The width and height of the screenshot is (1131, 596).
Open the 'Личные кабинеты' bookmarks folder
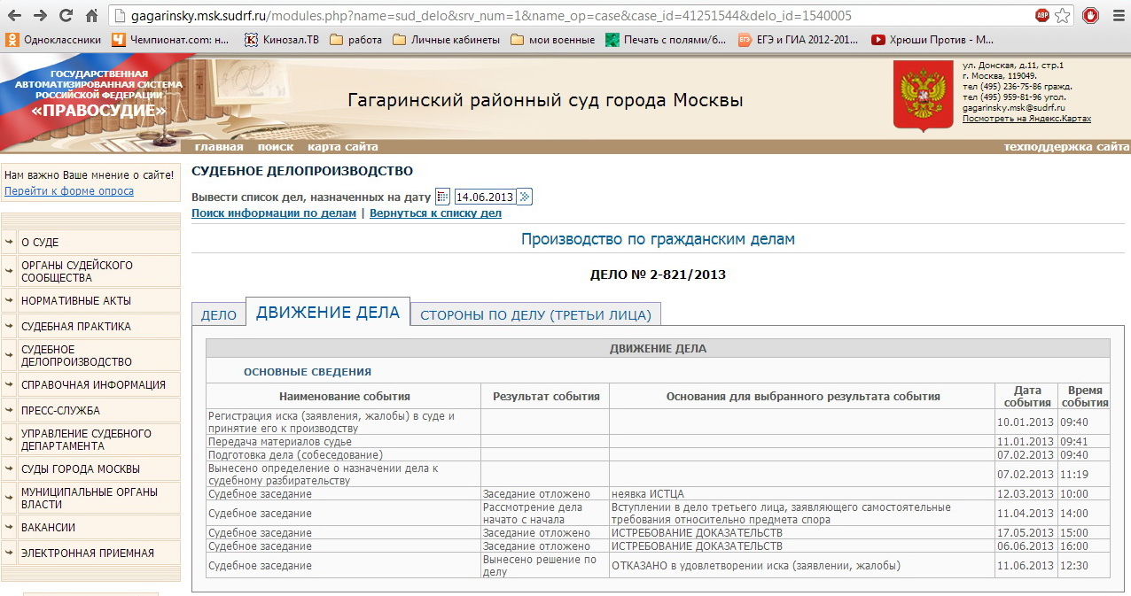coord(446,39)
